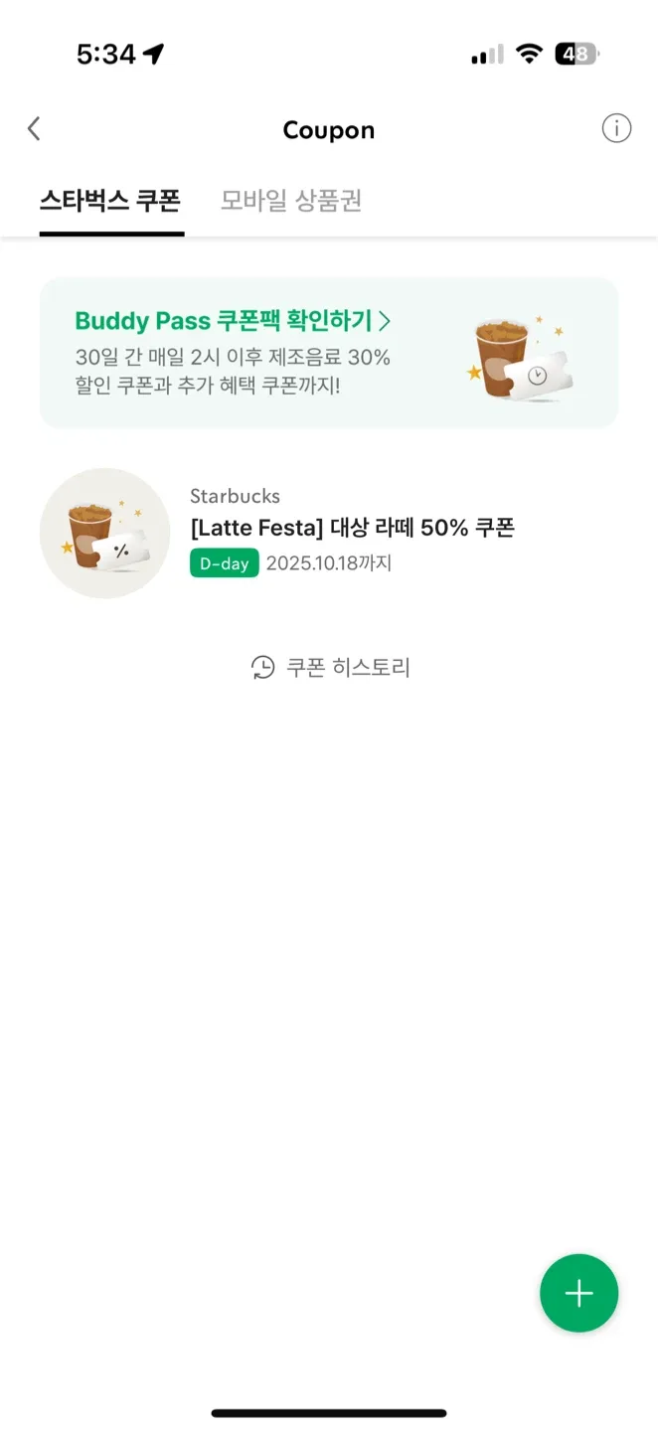Expand the Buddy Pass chevron arrow
The height and width of the screenshot is (1431, 658).
385,321
